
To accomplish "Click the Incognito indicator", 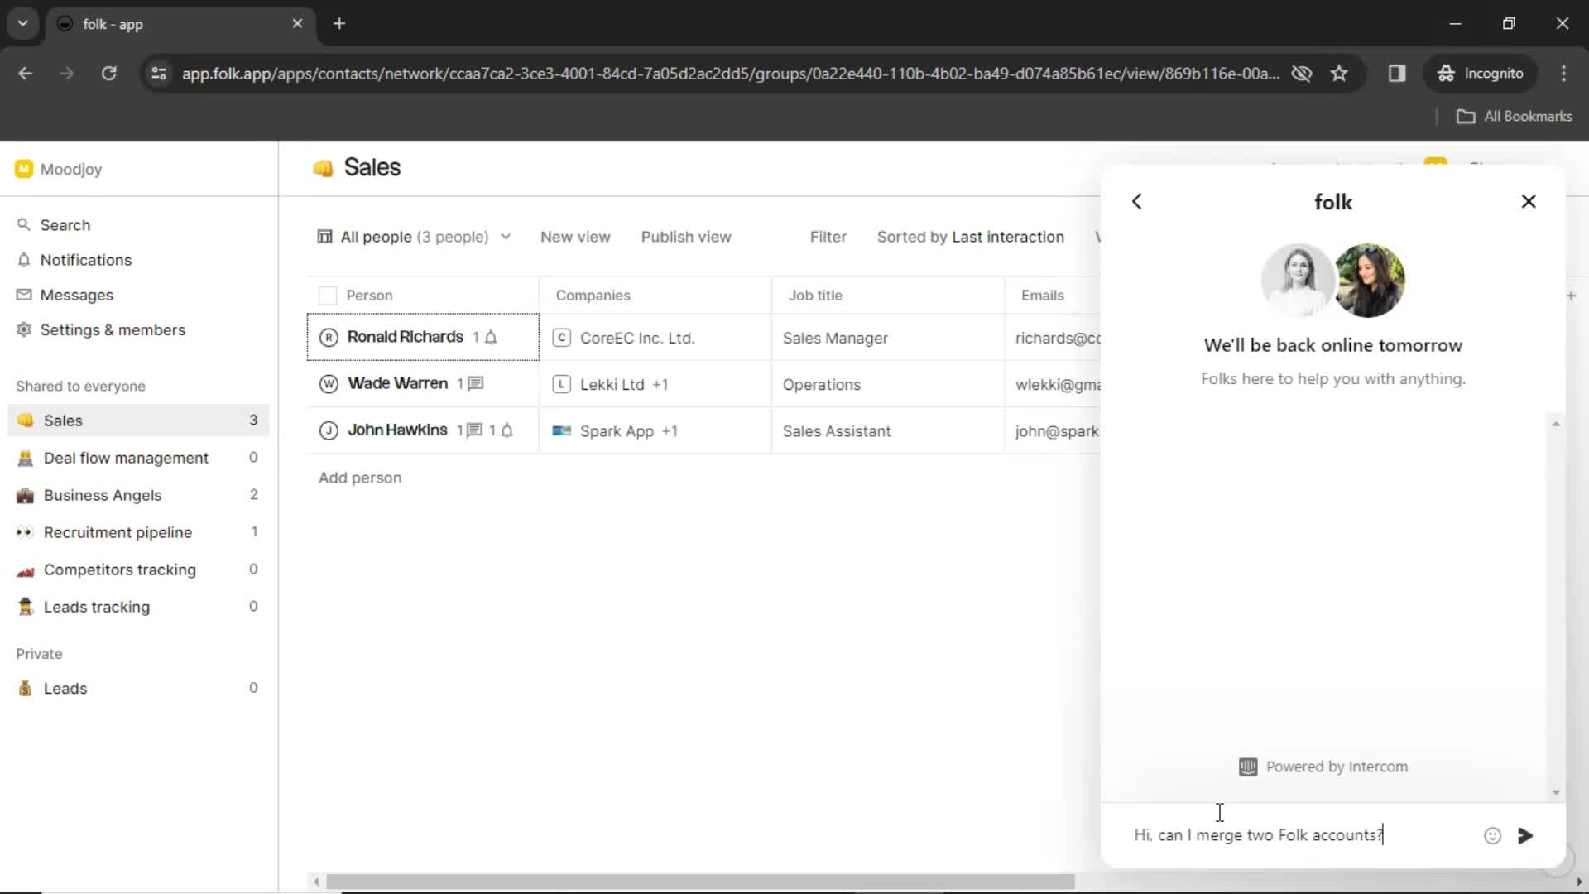I will point(1481,74).
